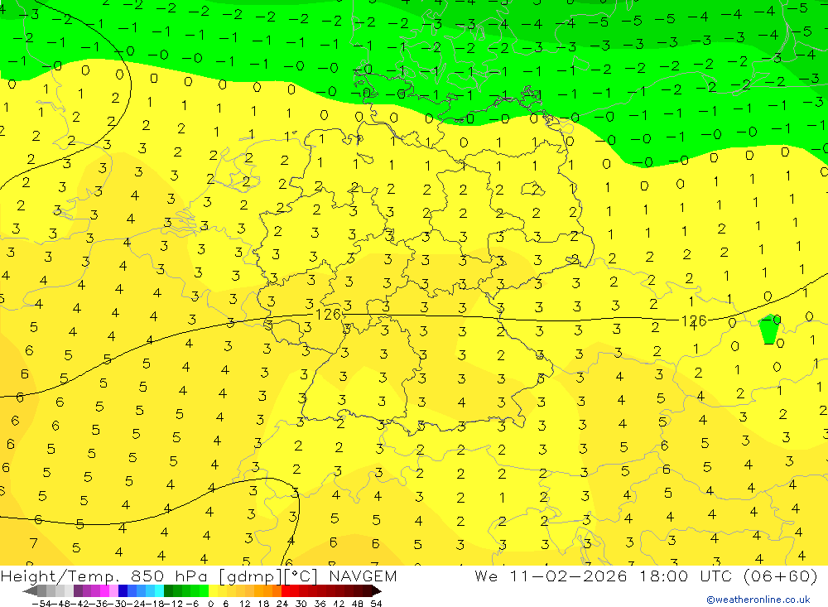Click the '54' maximum legend scale value
Viewport: 828px width, 607px height.
376,604
